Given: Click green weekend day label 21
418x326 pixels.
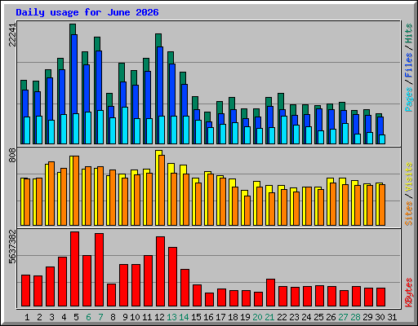Looking at the screenshot, I should click(x=269, y=317).
